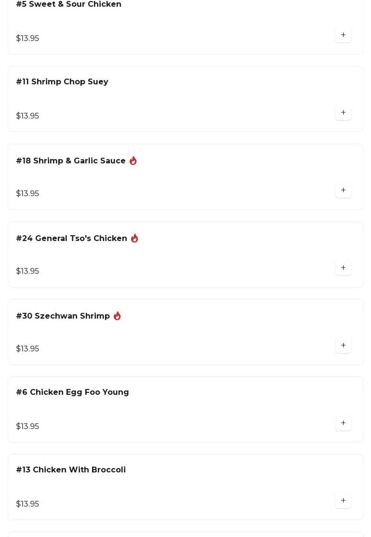The image size is (371, 537).
Task: Add #6 Chicken Egg Foo Young to order
Action: 343,423
